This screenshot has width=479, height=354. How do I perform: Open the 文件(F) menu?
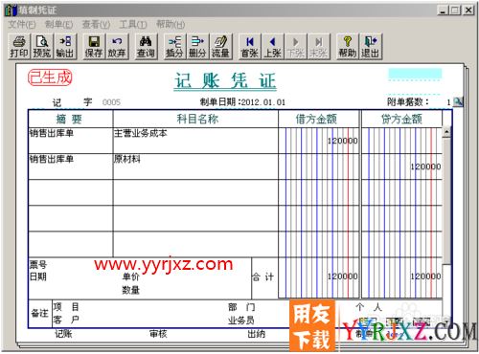(22, 24)
